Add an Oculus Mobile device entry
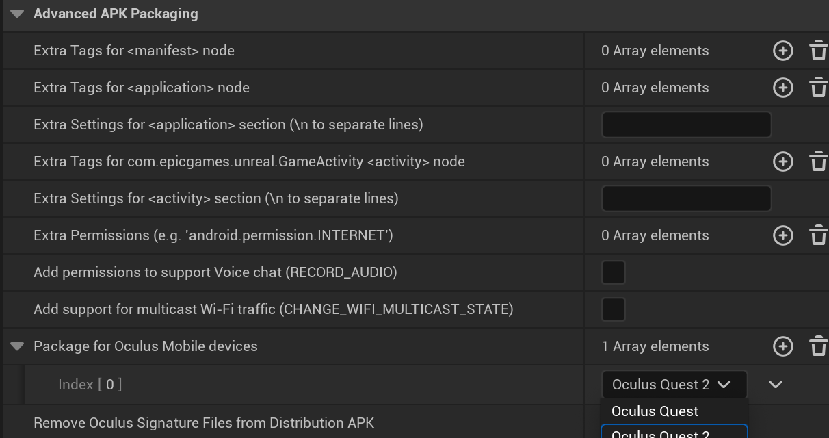Viewport: 829px width, 438px height. [x=782, y=346]
